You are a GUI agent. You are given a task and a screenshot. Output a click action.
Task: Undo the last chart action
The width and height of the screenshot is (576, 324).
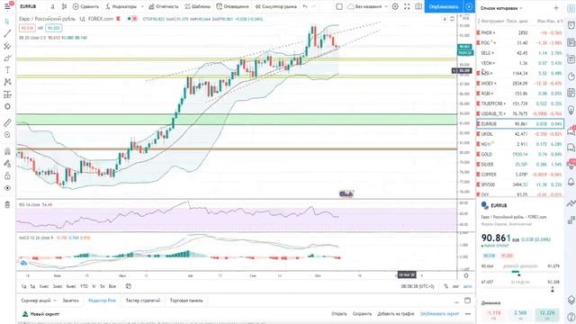[x=305, y=6]
